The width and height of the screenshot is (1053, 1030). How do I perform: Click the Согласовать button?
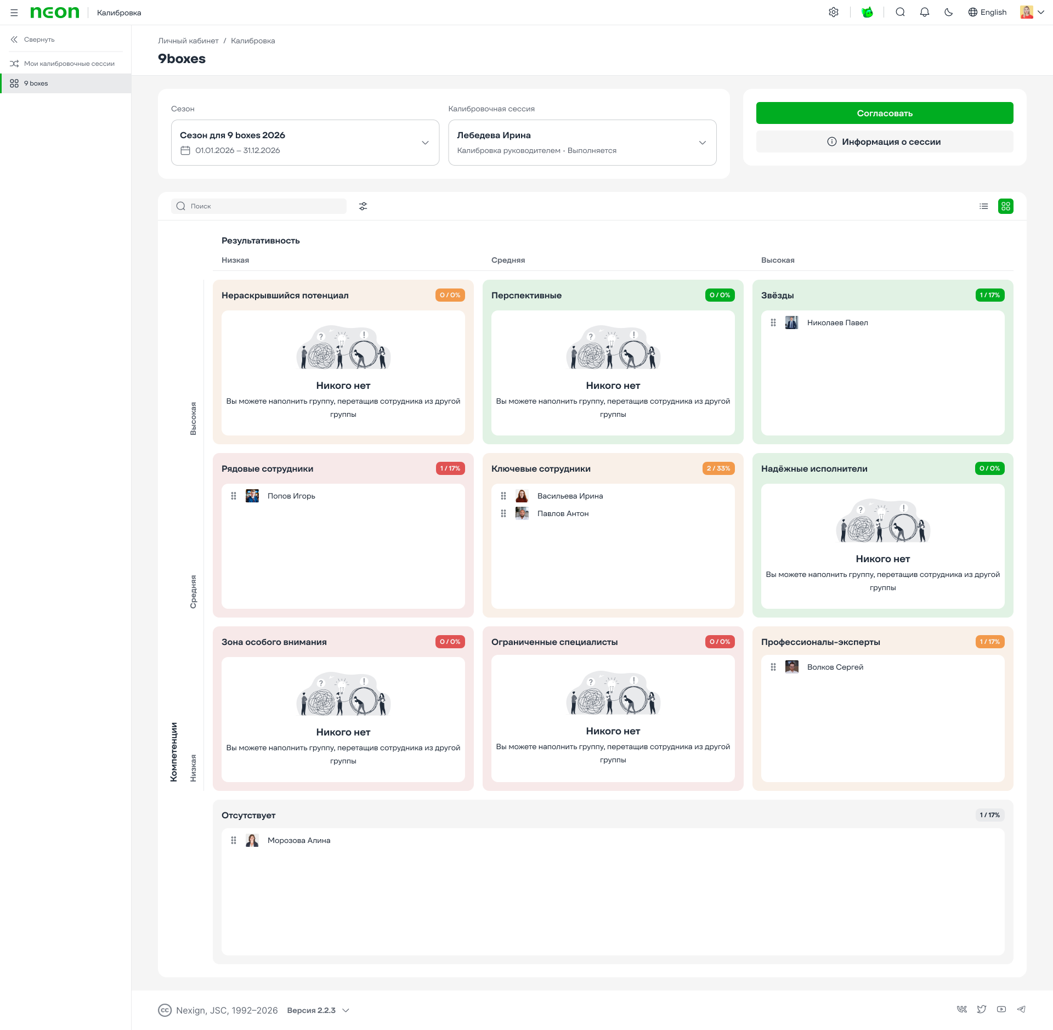point(885,113)
